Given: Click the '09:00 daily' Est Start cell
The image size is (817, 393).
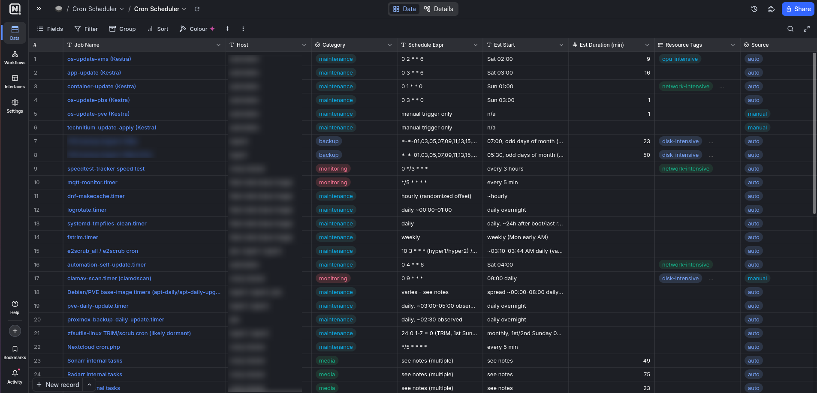Looking at the screenshot, I should 526,278.
